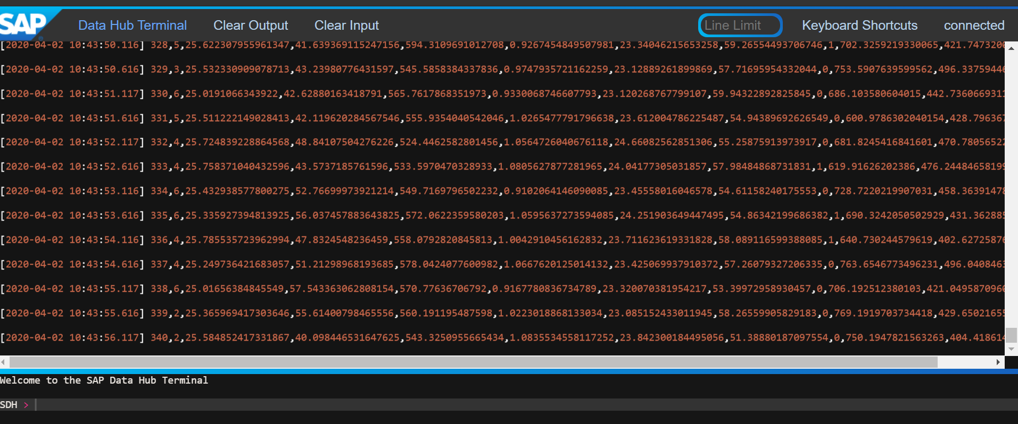Select output line with timestamp 10:43:52.117

(502, 142)
